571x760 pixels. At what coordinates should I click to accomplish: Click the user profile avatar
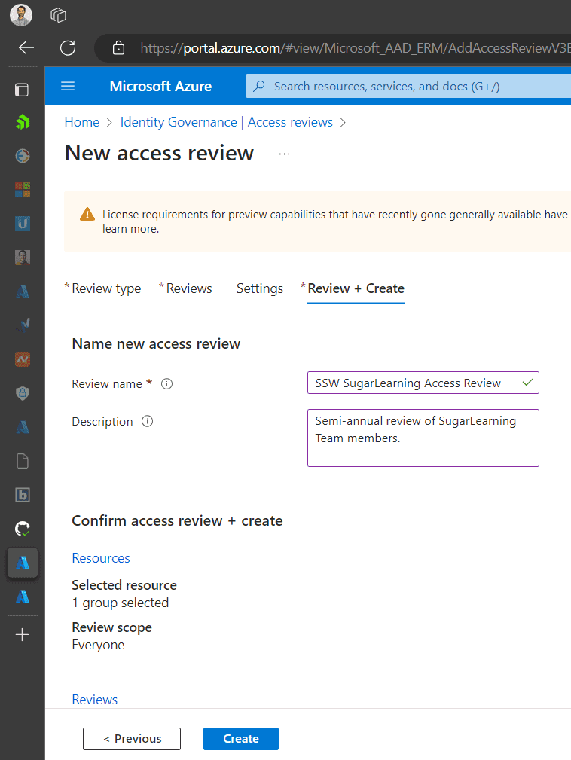tap(21, 14)
